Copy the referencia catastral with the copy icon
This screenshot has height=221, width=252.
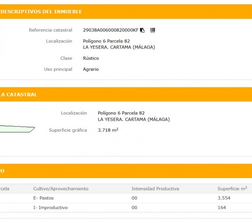coord(142,30)
